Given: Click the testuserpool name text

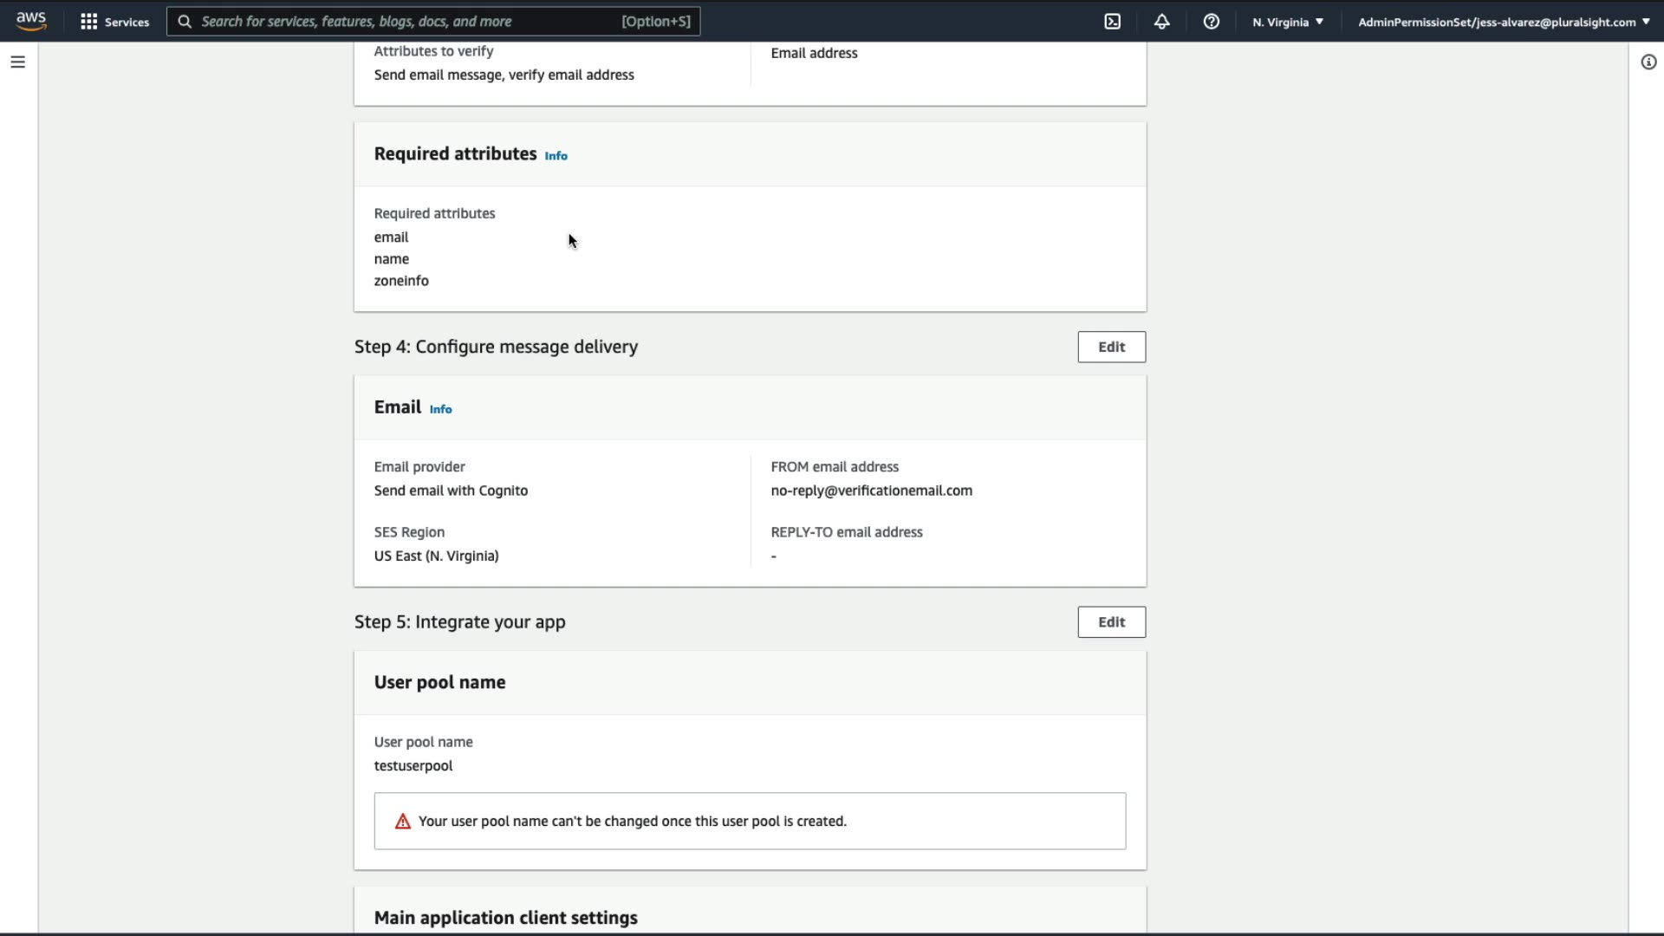Looking at the screenshot, I should [413, 766].
